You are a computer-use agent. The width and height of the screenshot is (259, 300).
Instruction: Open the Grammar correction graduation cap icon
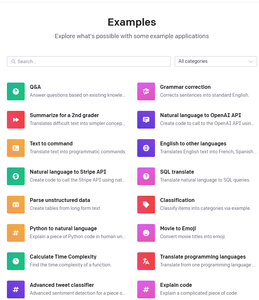pos(146,91)
